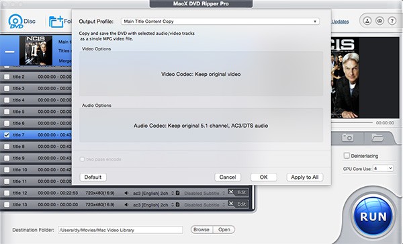Click the Browse destination button
Screen dimensions: 403x244
click(201, 230)
